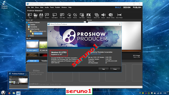169x95 pixels.
Task: Select the Timeline tab
Action: pyautogui.click(x=44, y=61)
